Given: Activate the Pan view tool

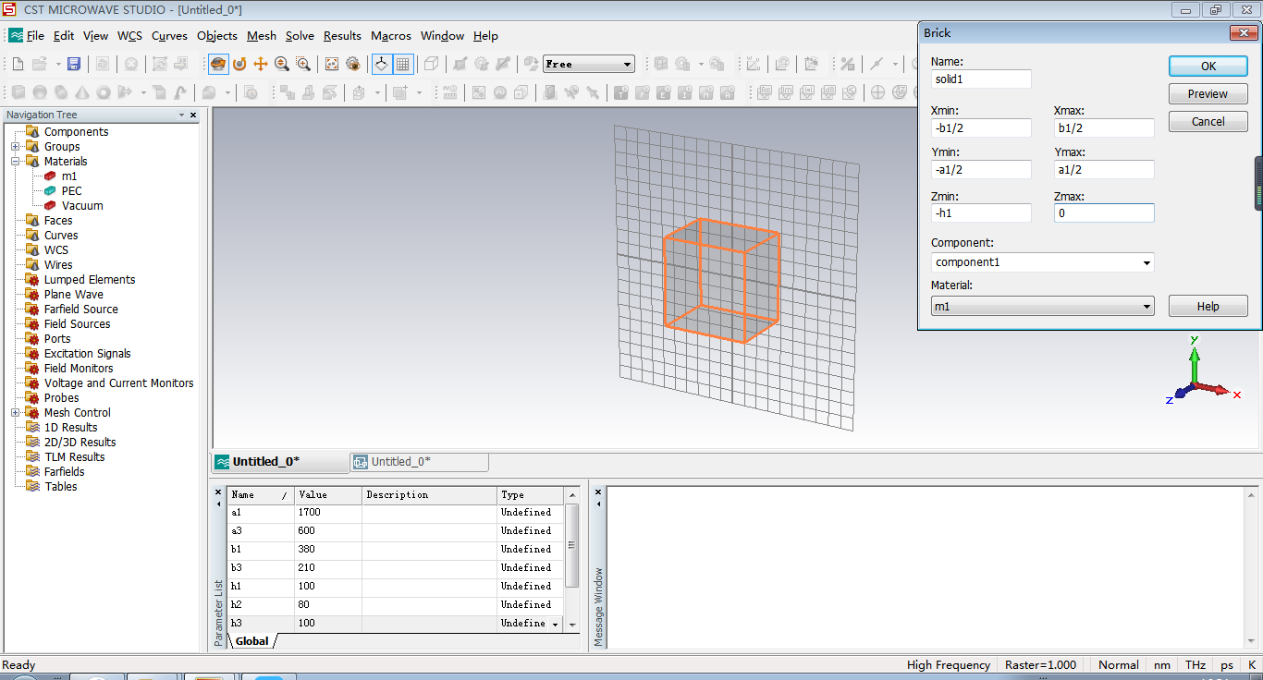Looking at the screenshot, I should click(x=261, y=64).
